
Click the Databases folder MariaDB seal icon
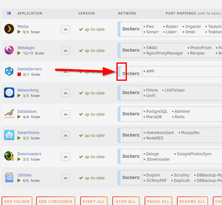(x=9, y=114)
